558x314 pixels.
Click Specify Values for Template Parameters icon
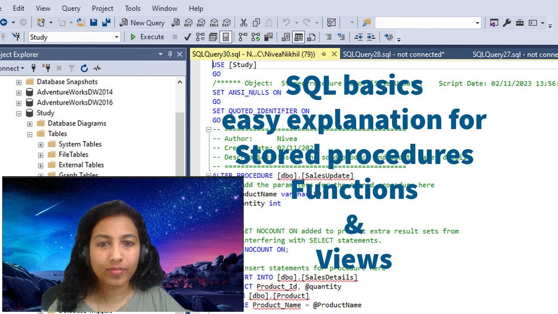click(388, 37)
